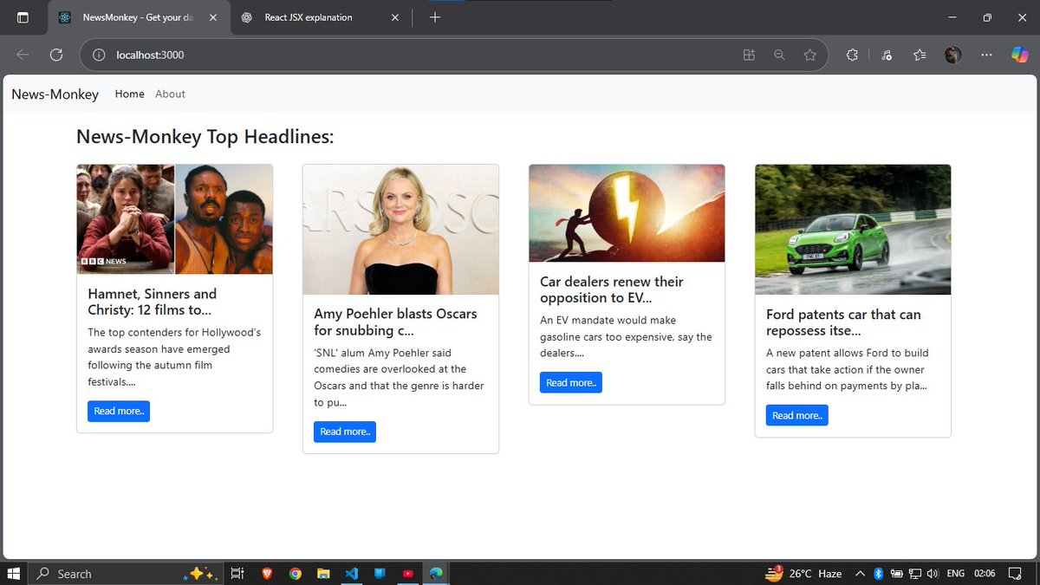
Task: Open the 02:06 clock flyout
Action: pyautogui.click(x=984, y=574)
